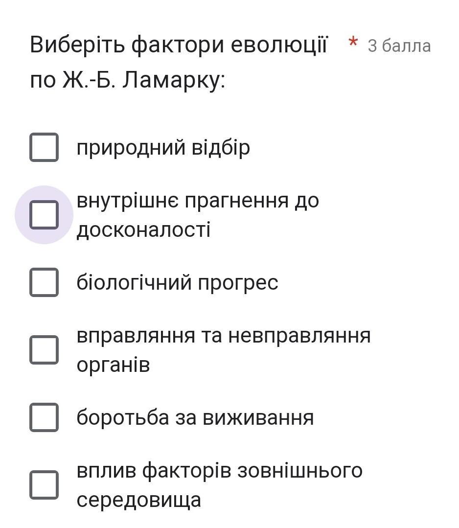Click the word 'середовища' in last option
Image resolution: width=459 pixels, height=528 pixels.
(139, 500)
